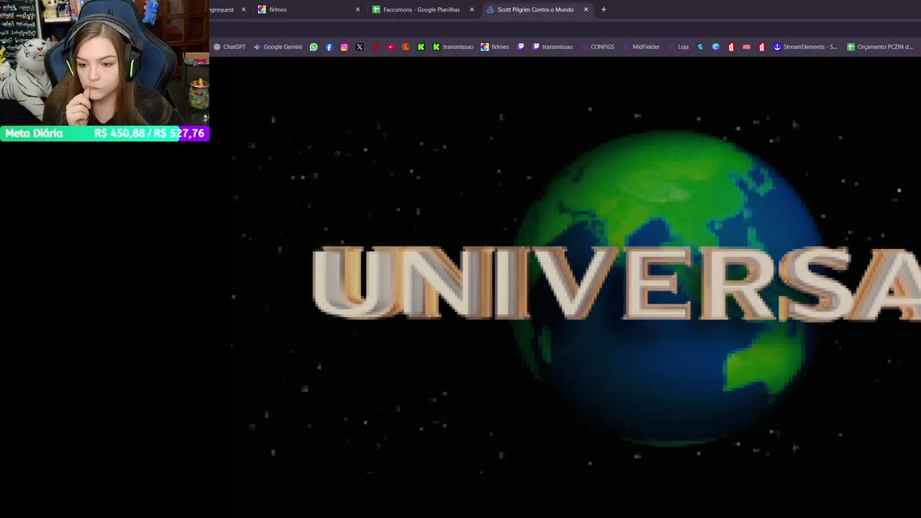The width and height of the screenshot is (921, 518).
Task: Open the icon-only purple Twitch bookmark
Action: point(521,47)
